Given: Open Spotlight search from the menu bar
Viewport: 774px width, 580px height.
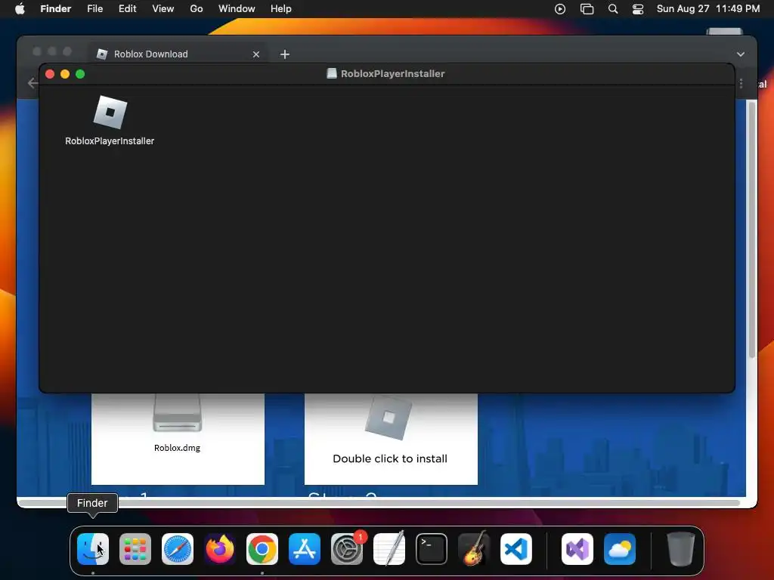Looking at the screenshot, I should pyautogui.click(x=613, y=9).
